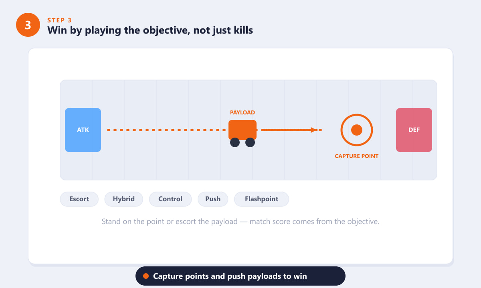The width and height of the screenshot is (481, 288).
Task: Pick the Flashpoint mode chip
Action: tap(261, 199)
